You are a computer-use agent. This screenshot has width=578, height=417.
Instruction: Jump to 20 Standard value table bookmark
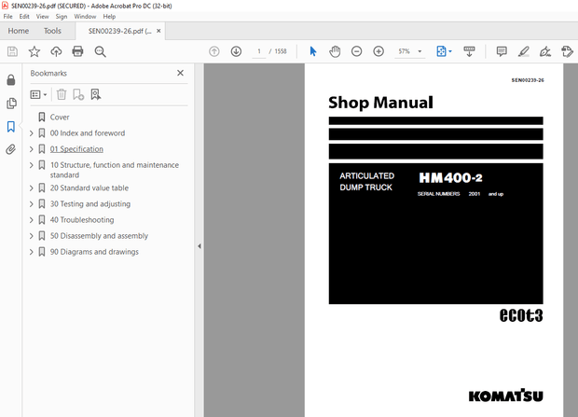89,188
